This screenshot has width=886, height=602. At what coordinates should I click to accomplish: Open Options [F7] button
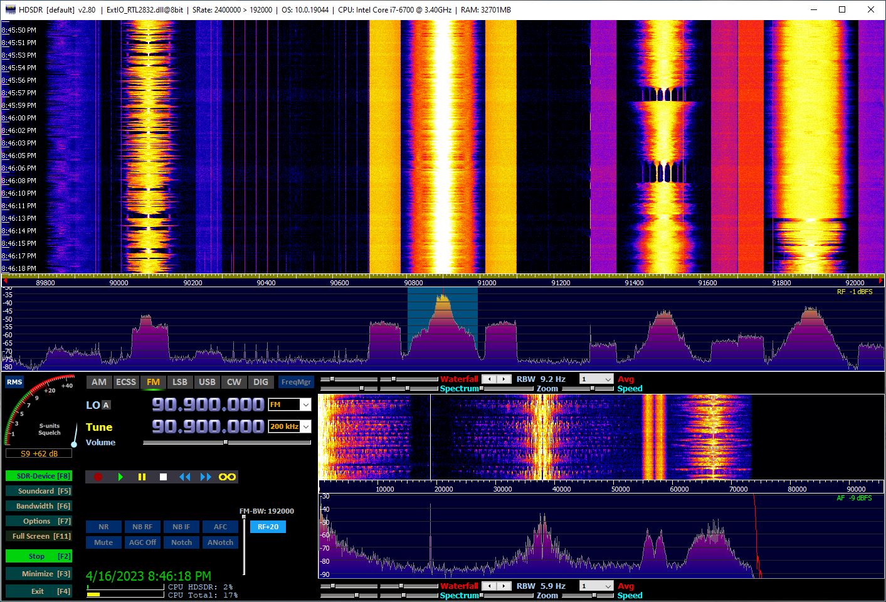38,521
